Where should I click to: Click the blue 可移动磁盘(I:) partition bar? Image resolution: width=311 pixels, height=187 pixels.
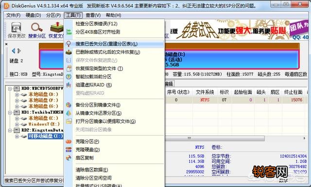tap(232, 59)
